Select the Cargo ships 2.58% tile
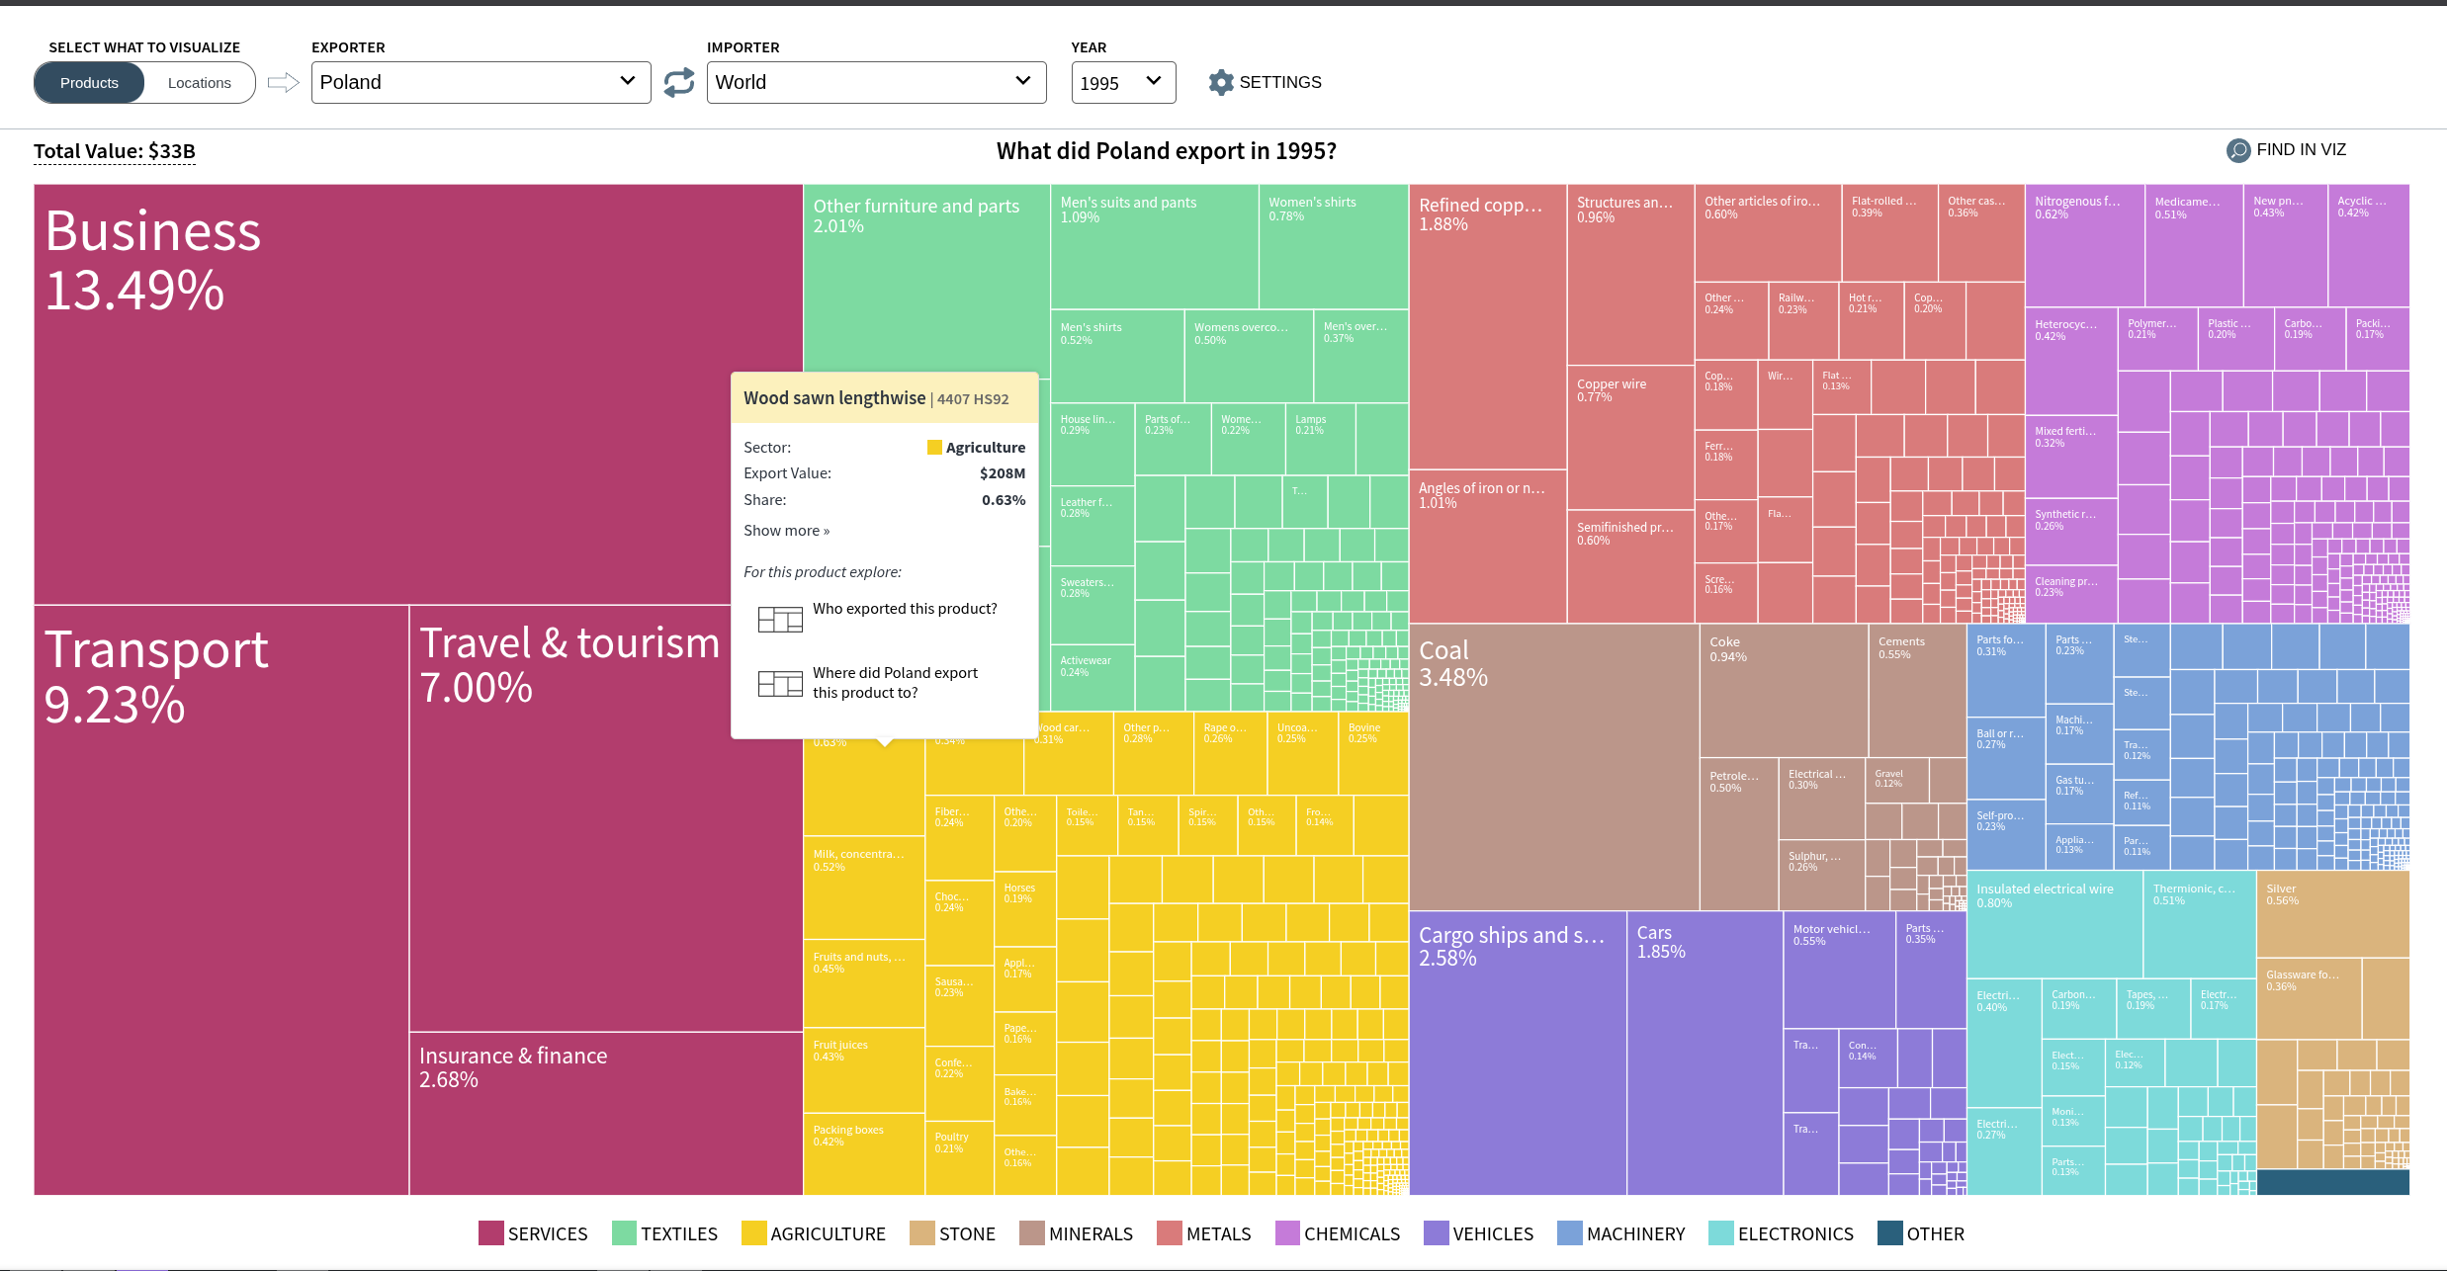Viewport: 2447px width, 1271px height. coord(1518,1053)
